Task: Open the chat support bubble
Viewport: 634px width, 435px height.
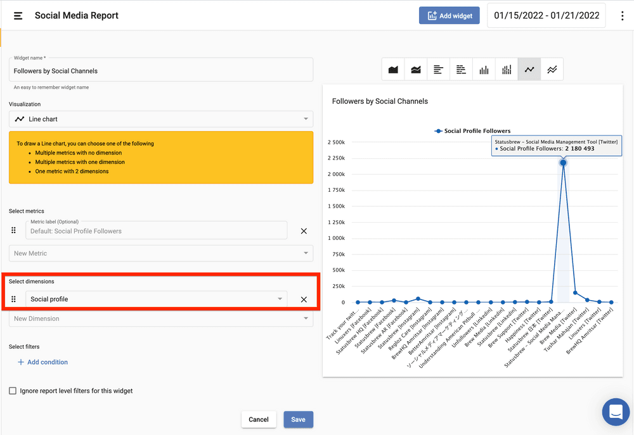Action: 615,412
